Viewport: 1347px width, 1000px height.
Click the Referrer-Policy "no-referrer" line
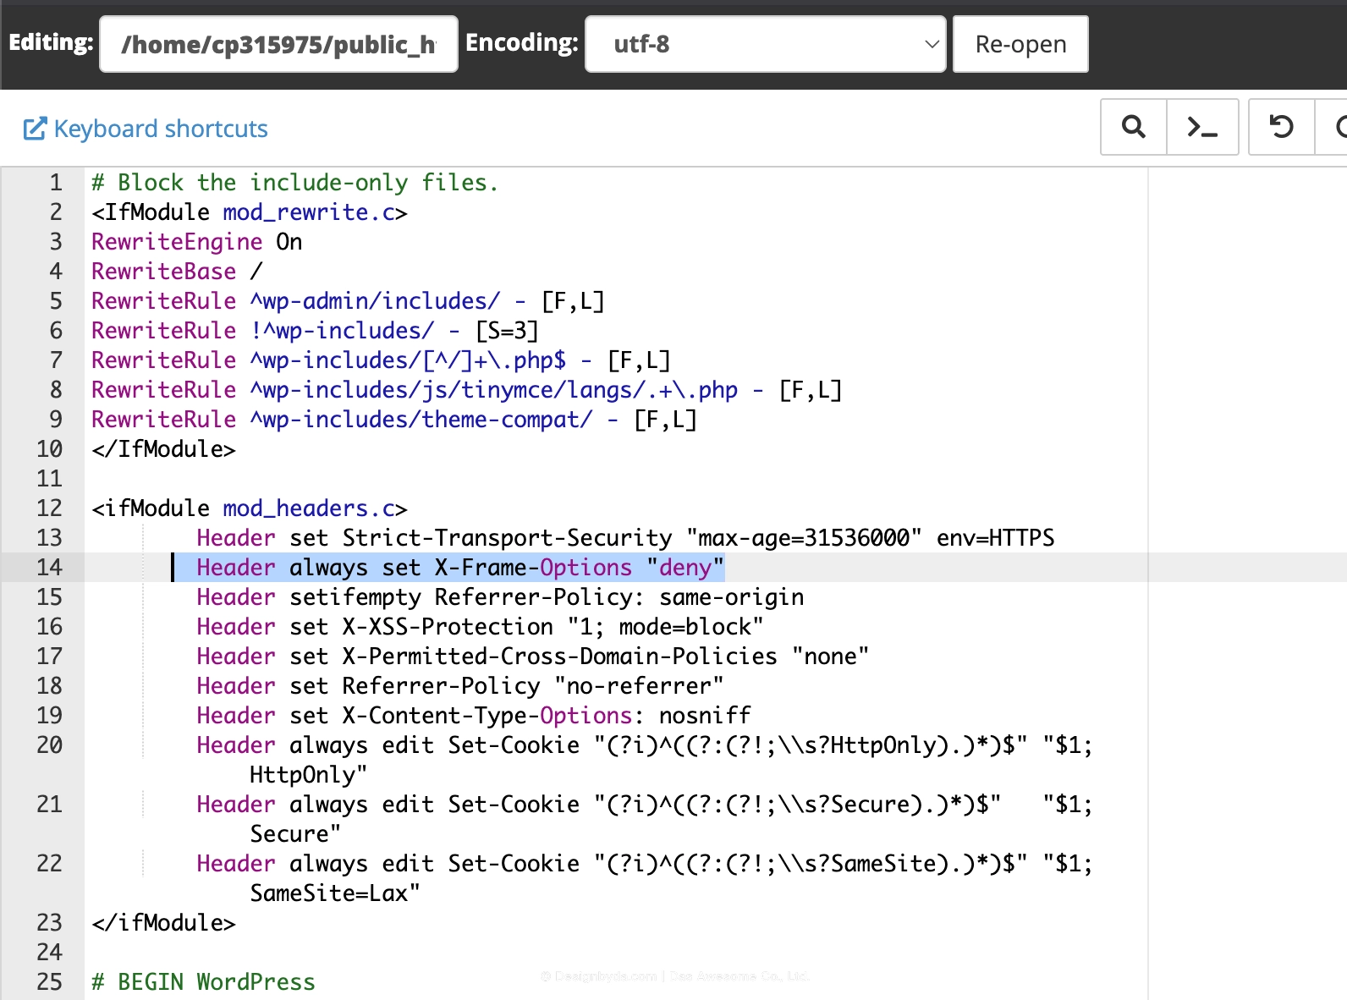pyautogui.click(x=460, y=686)
